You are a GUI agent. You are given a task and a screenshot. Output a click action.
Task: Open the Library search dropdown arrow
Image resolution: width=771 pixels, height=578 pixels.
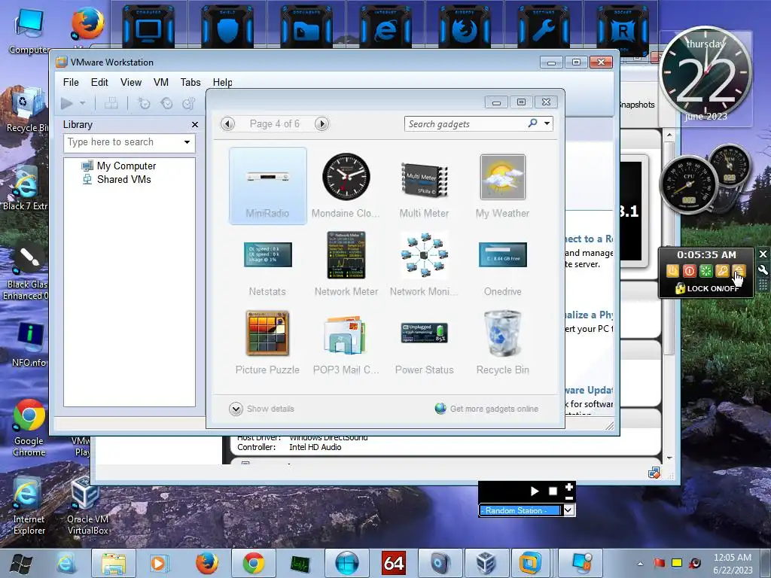187,142
